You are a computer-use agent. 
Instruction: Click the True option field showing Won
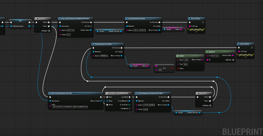click(185, 64)
